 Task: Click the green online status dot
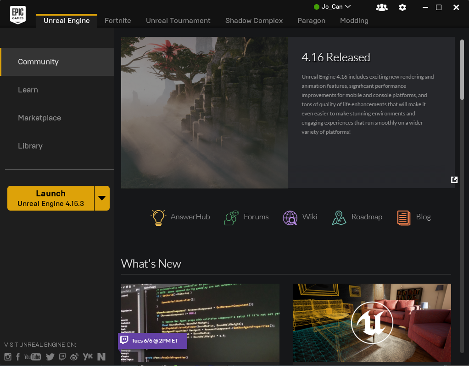[x=317, y=7]
